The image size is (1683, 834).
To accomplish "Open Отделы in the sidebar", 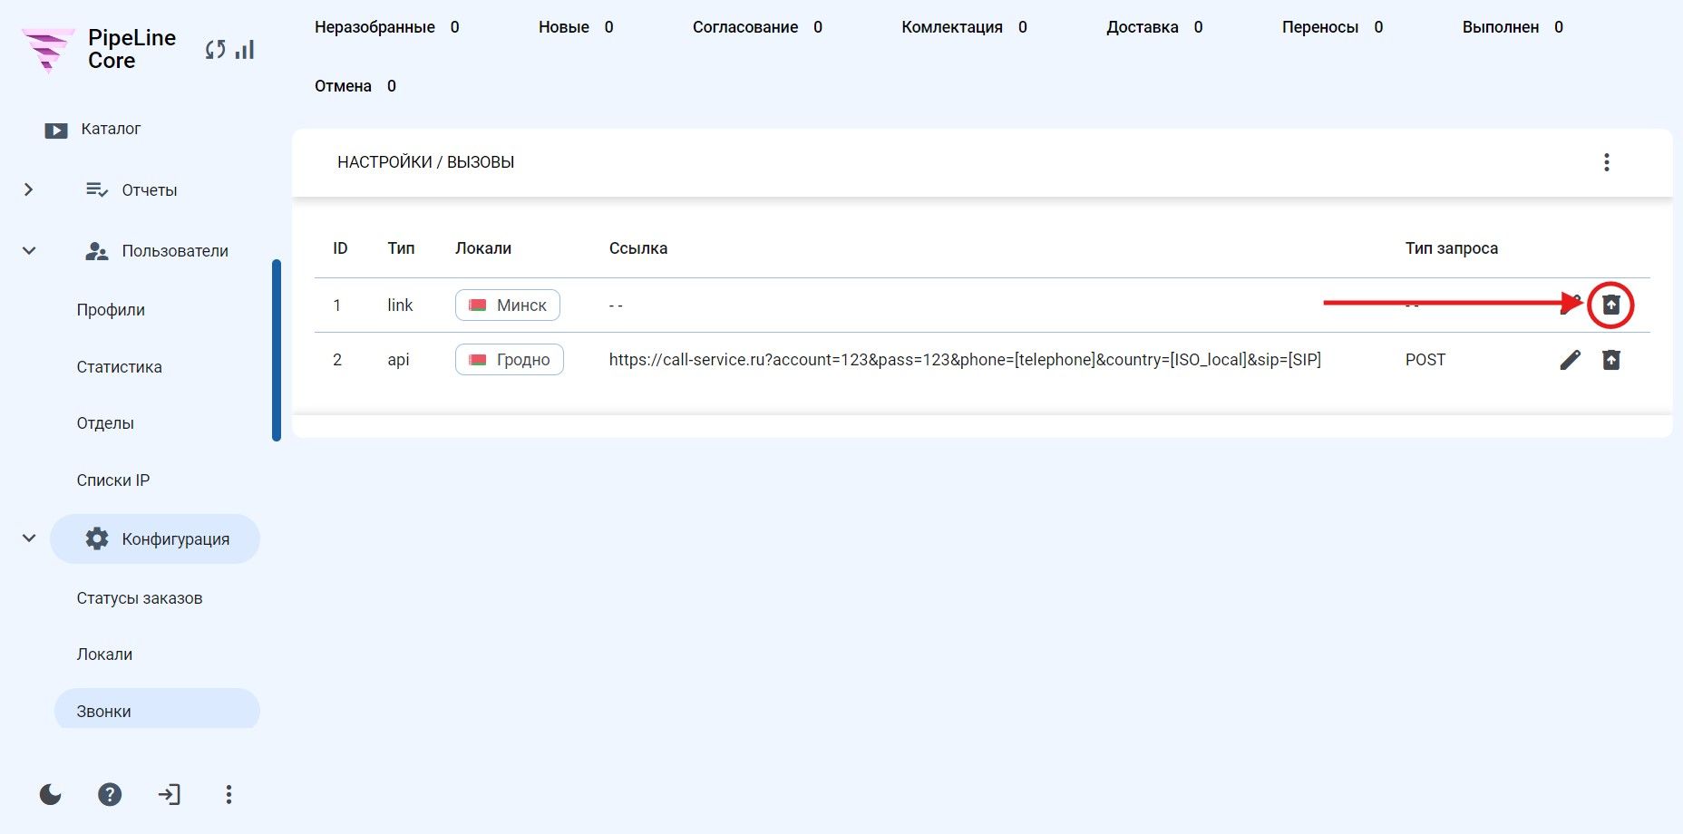I will [x=105, y=423].
